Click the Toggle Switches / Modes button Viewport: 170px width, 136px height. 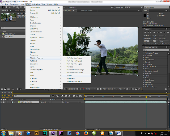pyautogui.click(x=50, y=129)
